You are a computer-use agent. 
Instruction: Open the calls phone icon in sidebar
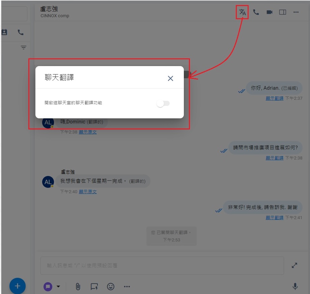pyautogui.click(x=21, y=32)
